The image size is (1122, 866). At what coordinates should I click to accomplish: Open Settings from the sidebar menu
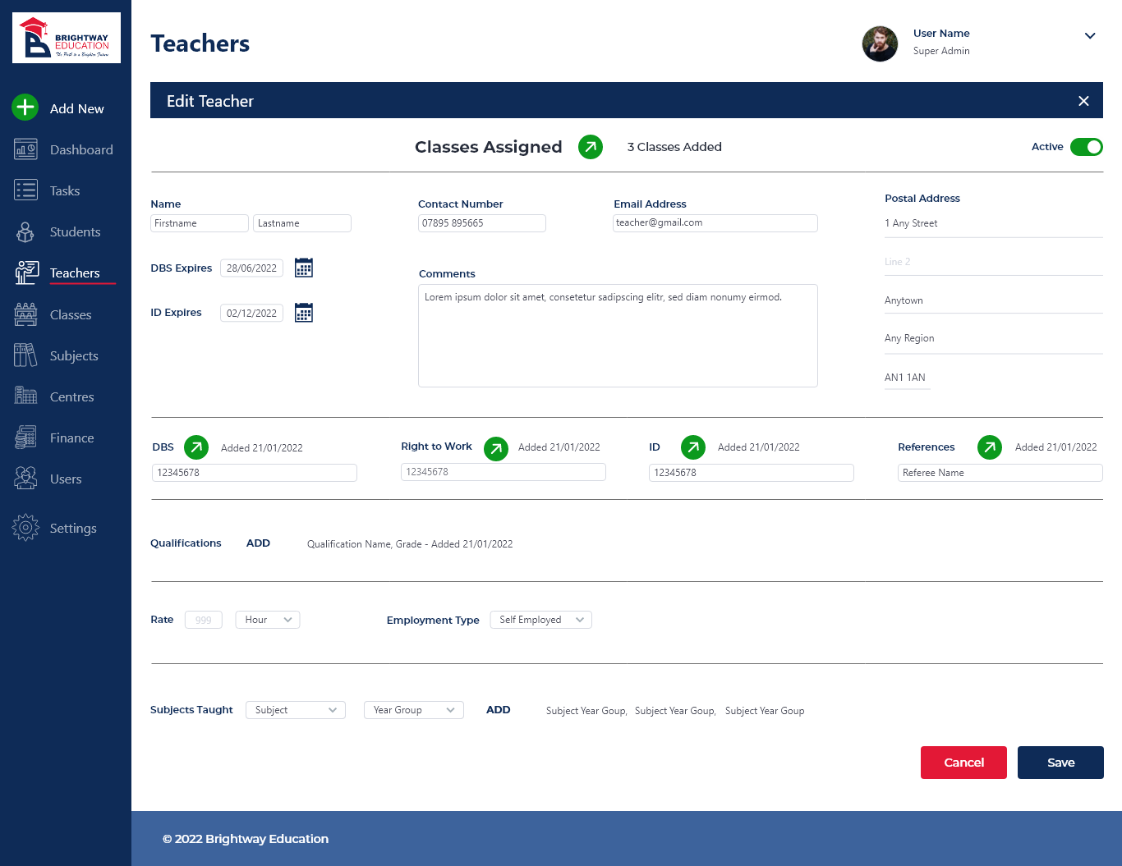[x=73, y=528]
